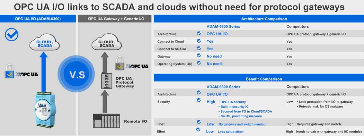The height and width of the screenshot is (136, 364).
Task: Click the Connect to SCADA row label
Action: (172, 49)
